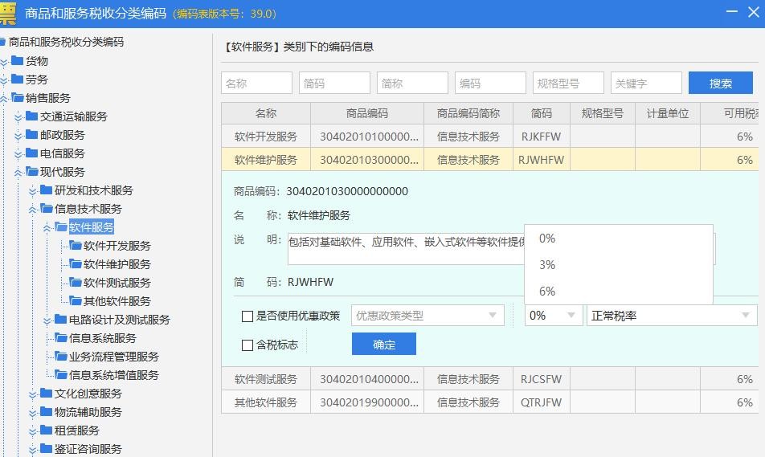Click the 物流辅助服务 folder icon

coord(47,412)
